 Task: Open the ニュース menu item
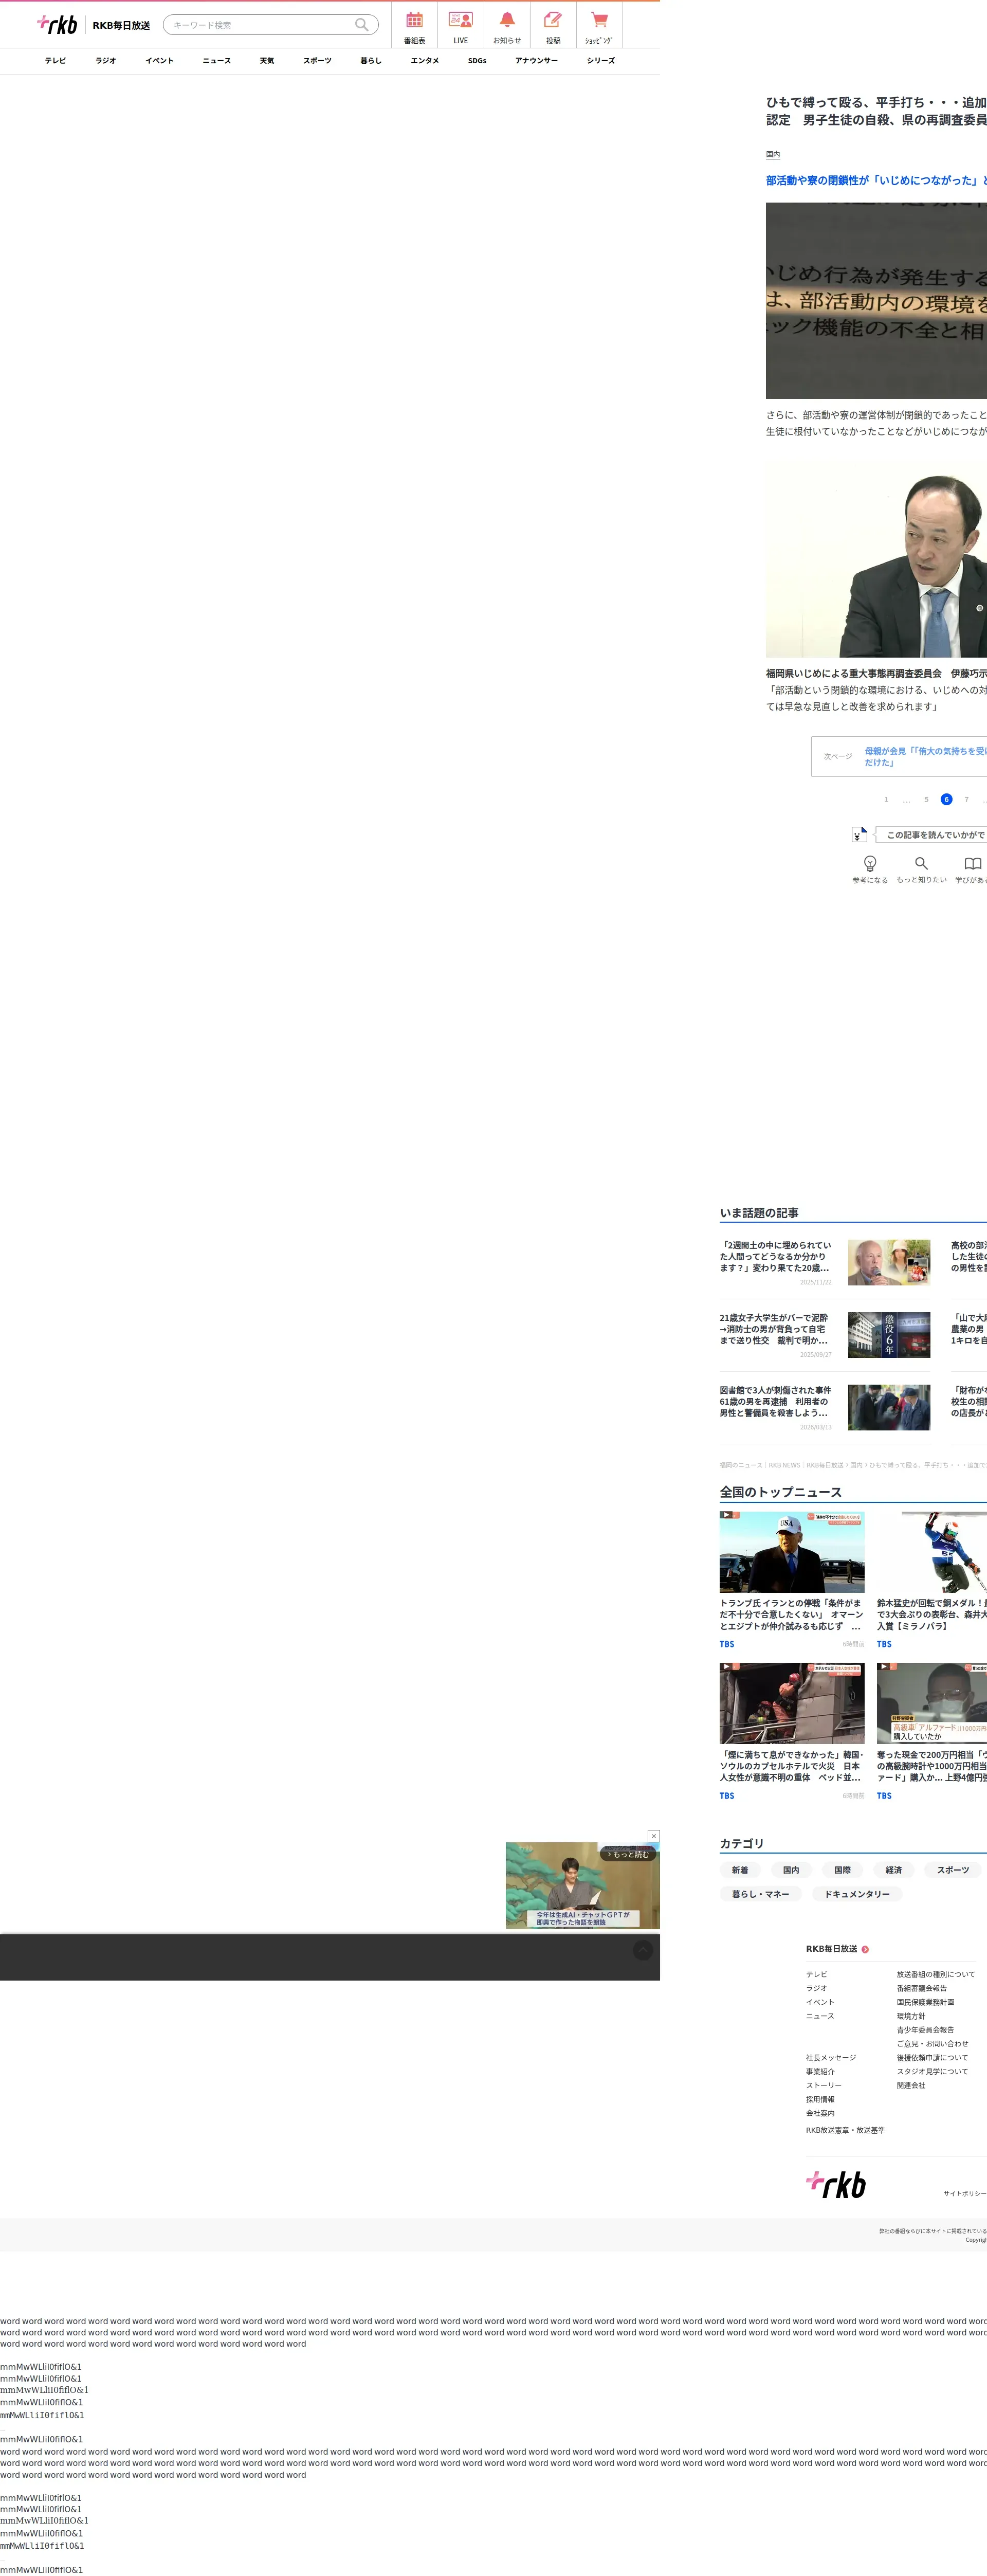[217, 61]
